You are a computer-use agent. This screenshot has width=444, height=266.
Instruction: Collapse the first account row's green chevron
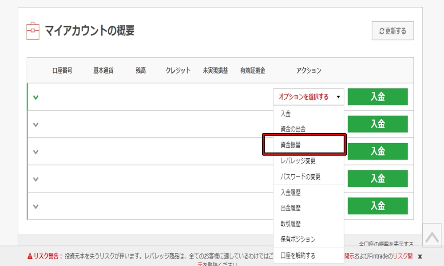click(x=36, y=97)
